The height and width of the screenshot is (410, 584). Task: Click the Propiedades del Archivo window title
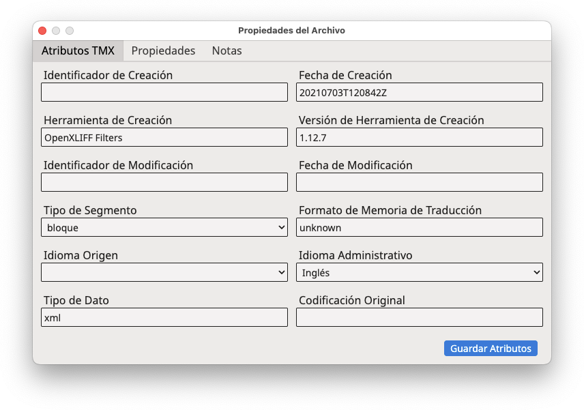point(291,31)
